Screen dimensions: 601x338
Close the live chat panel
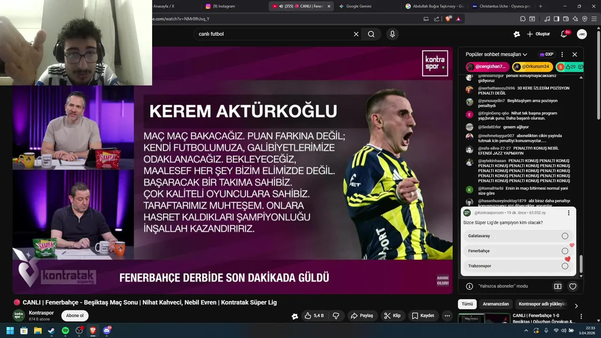click(574, 54)
